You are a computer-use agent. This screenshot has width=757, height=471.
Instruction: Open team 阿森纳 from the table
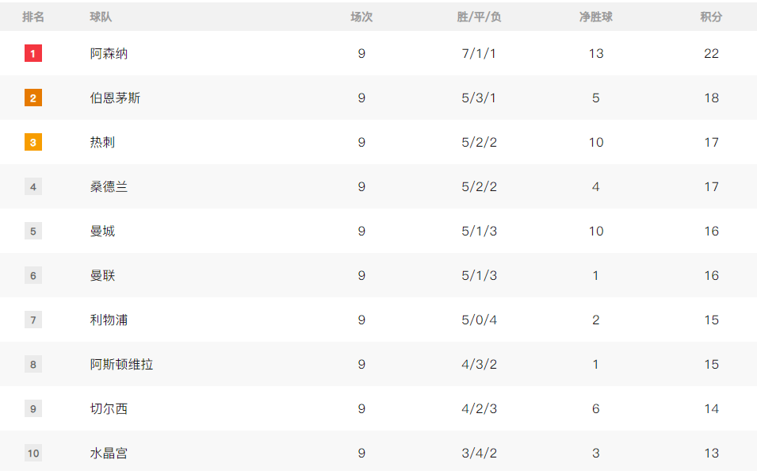(x=109, y=54)
